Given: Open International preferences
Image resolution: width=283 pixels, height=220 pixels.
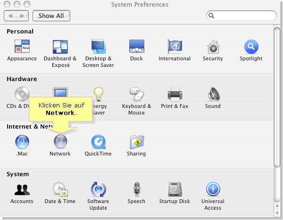Looking at the screenshot, I should click(175, 47).
